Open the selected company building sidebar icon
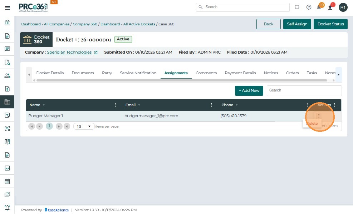The height and width of the screenshot is (214, 353). click(x=7, y=102)
